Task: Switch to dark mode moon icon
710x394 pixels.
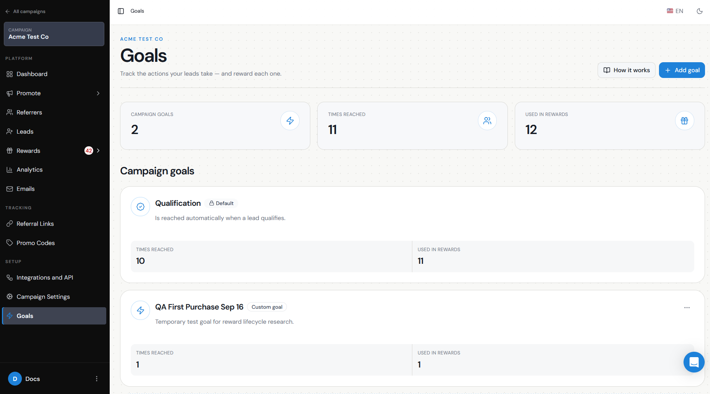Action: (x=700, y=11)
